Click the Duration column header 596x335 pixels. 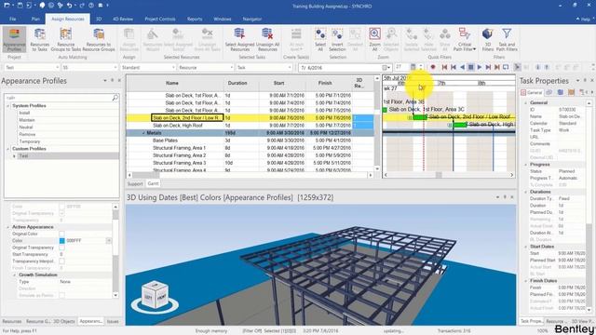[x=237, y=83]
